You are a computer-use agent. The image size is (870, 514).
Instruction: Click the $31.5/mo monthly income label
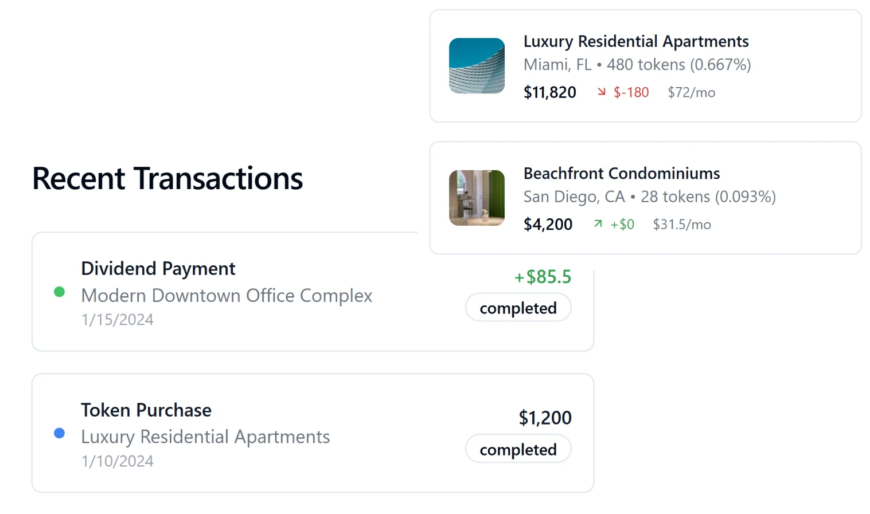pos(682,225)
